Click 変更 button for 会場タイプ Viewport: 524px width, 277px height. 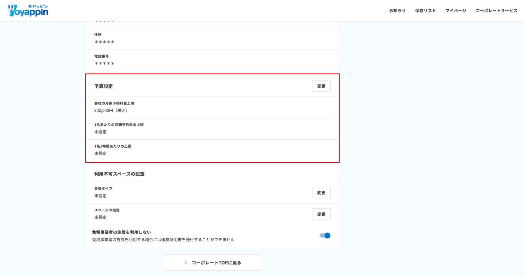[321, 193]
